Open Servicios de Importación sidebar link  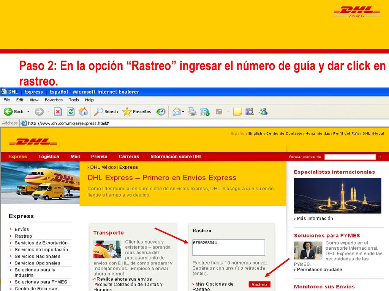point(41,249)
